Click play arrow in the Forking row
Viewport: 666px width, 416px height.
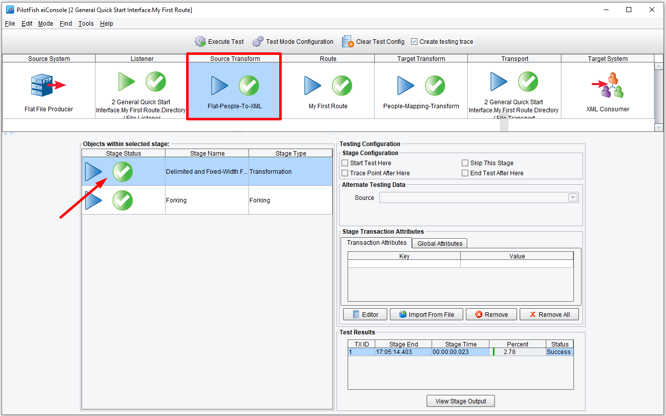tap(94, 200)
